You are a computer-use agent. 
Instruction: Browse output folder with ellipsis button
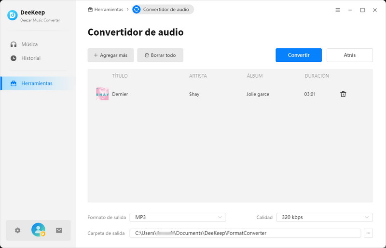[x=368, y=233]
